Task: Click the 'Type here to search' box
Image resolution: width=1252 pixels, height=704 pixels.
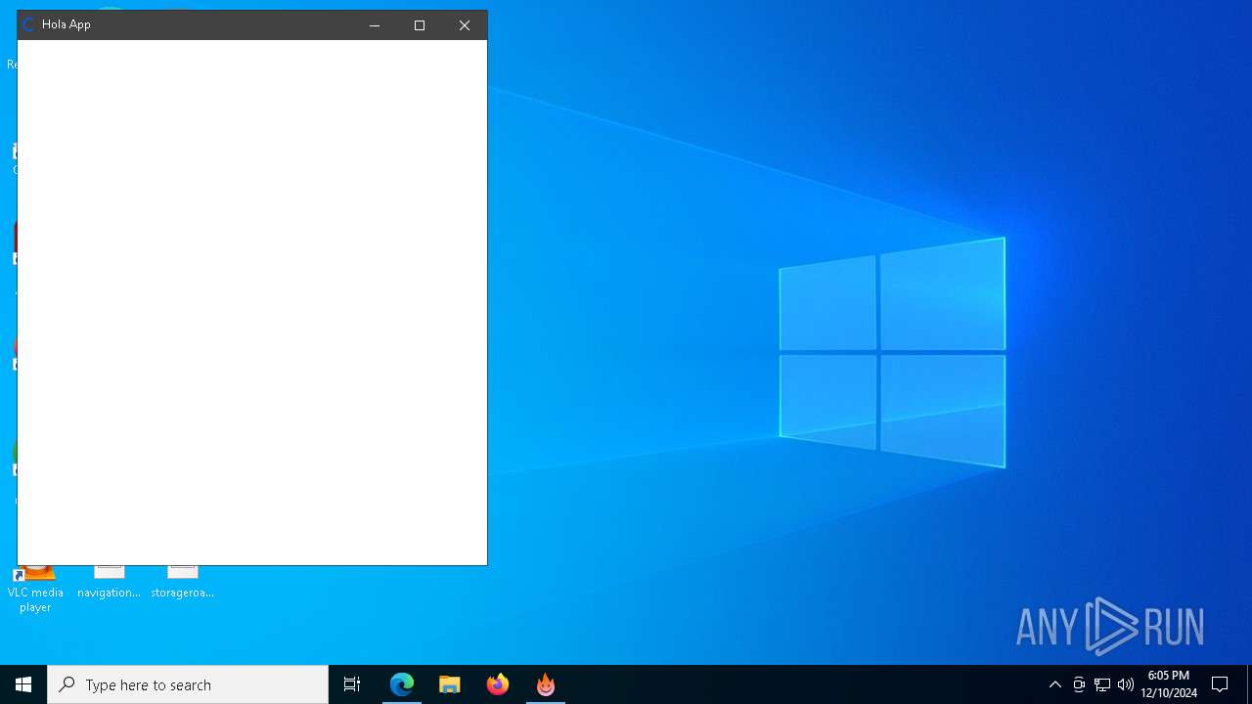Action: (x=188, y=684)
